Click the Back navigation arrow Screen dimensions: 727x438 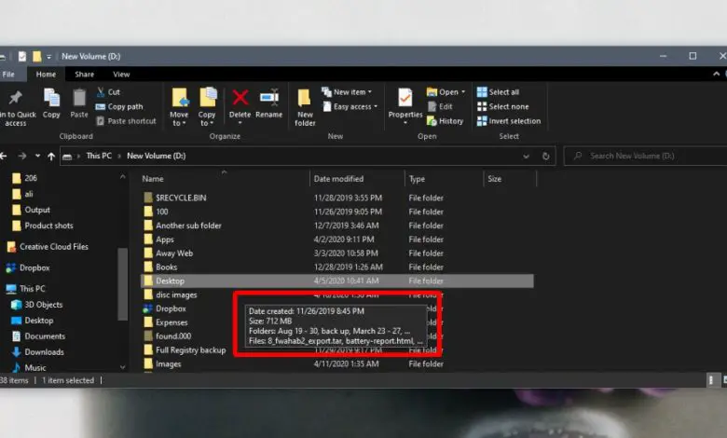(x=4, y=157)
